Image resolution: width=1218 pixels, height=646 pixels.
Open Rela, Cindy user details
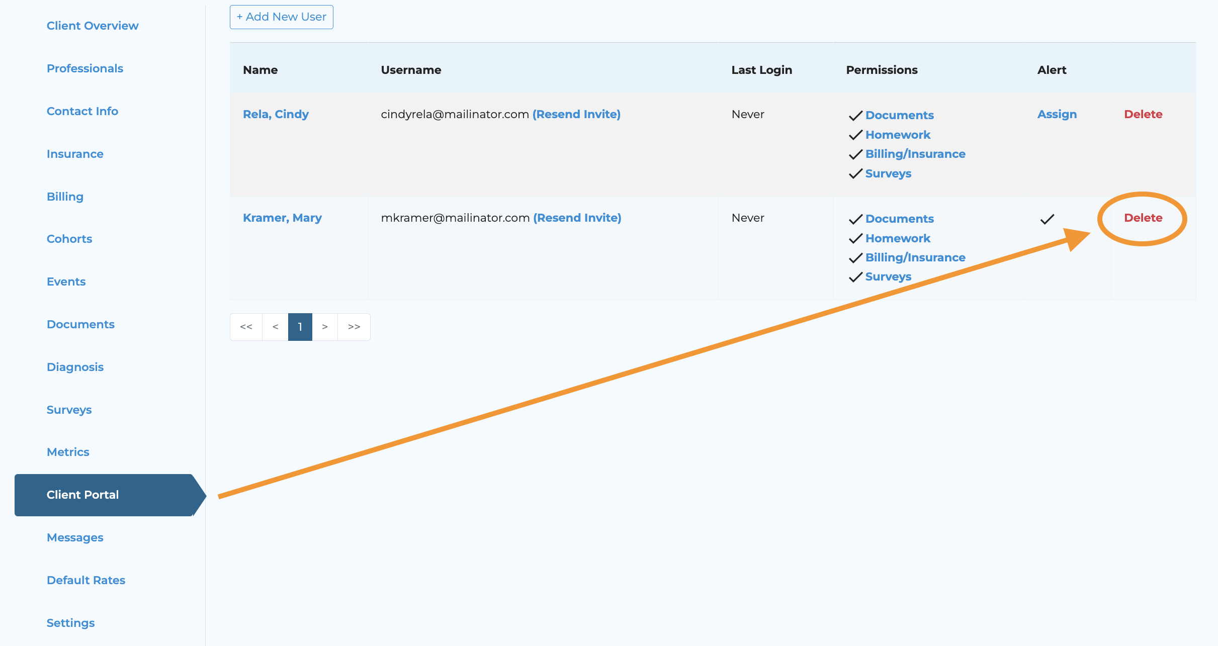coord(276,114)
